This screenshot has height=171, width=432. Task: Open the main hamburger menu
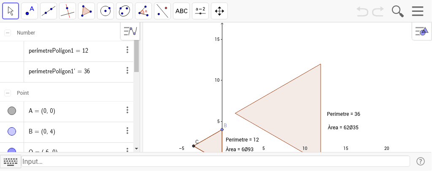click(418, 11)
